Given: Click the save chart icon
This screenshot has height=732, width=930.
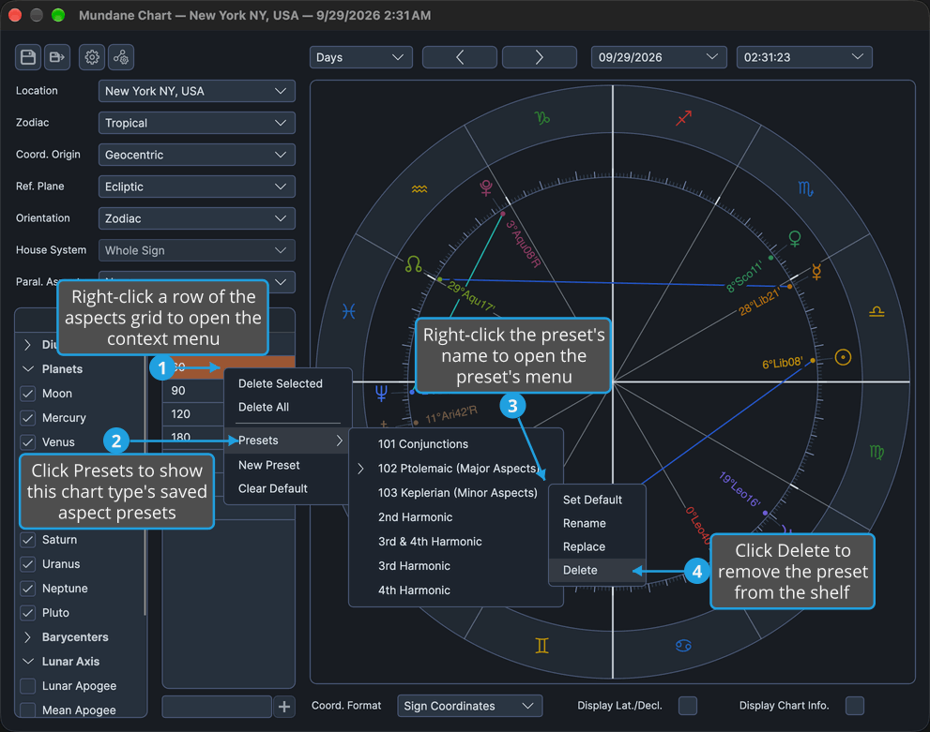Looking at the screenshot, I should click(x=28, y=57).
